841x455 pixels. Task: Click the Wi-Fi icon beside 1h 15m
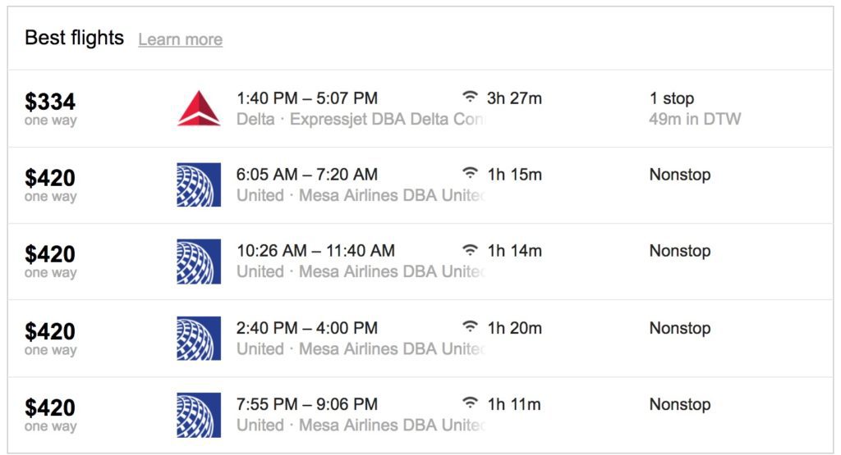pyautogui.click(x=470, y=174)
